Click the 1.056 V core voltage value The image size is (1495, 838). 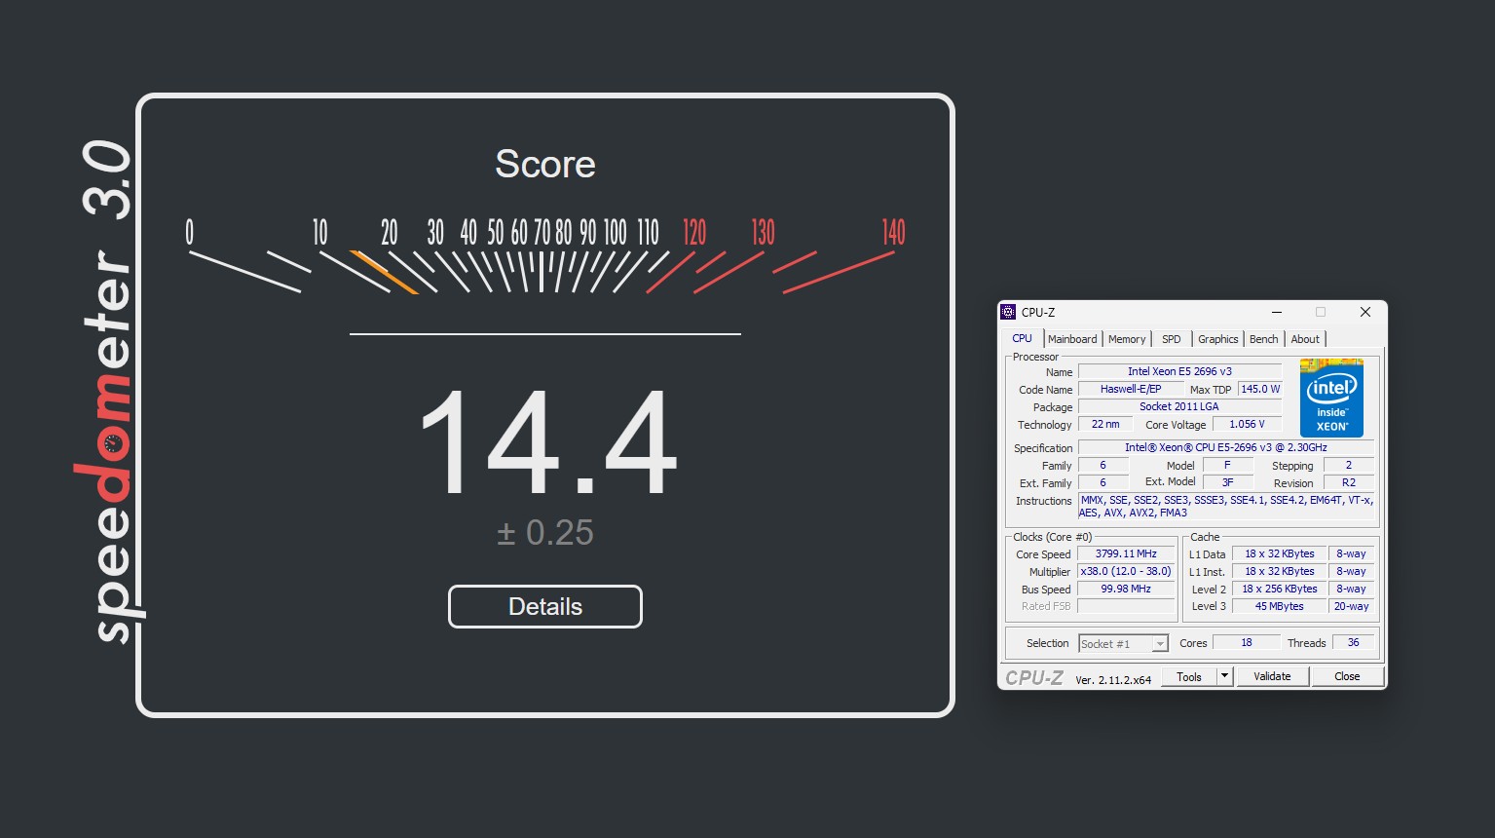coord(1247,424)
